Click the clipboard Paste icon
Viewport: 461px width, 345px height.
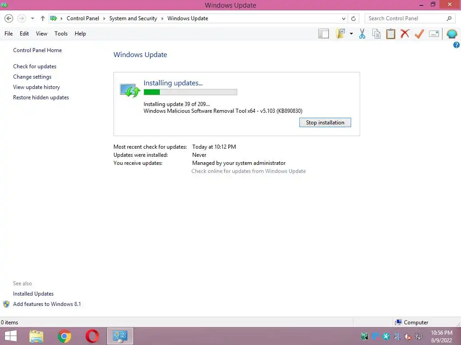pyautogui.click(x=390, y=34)
